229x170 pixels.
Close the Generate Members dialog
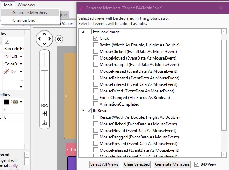221,7
